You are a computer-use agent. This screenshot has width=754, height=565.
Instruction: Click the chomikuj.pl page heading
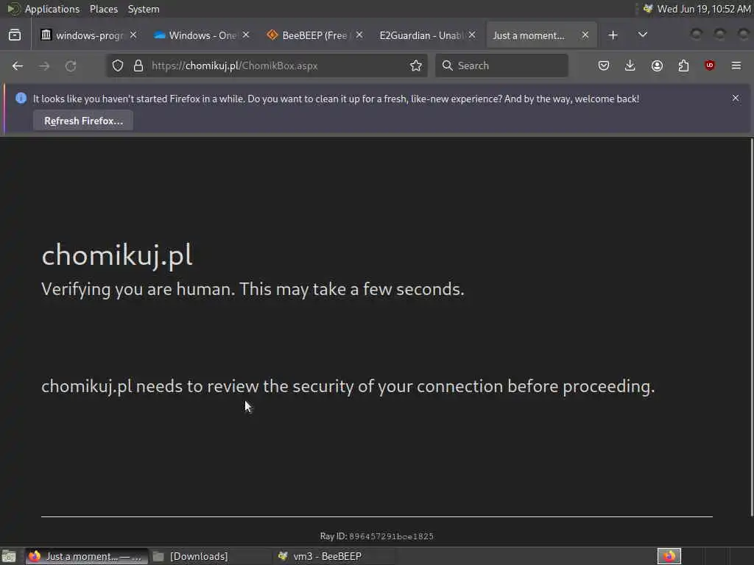point(117,255)
